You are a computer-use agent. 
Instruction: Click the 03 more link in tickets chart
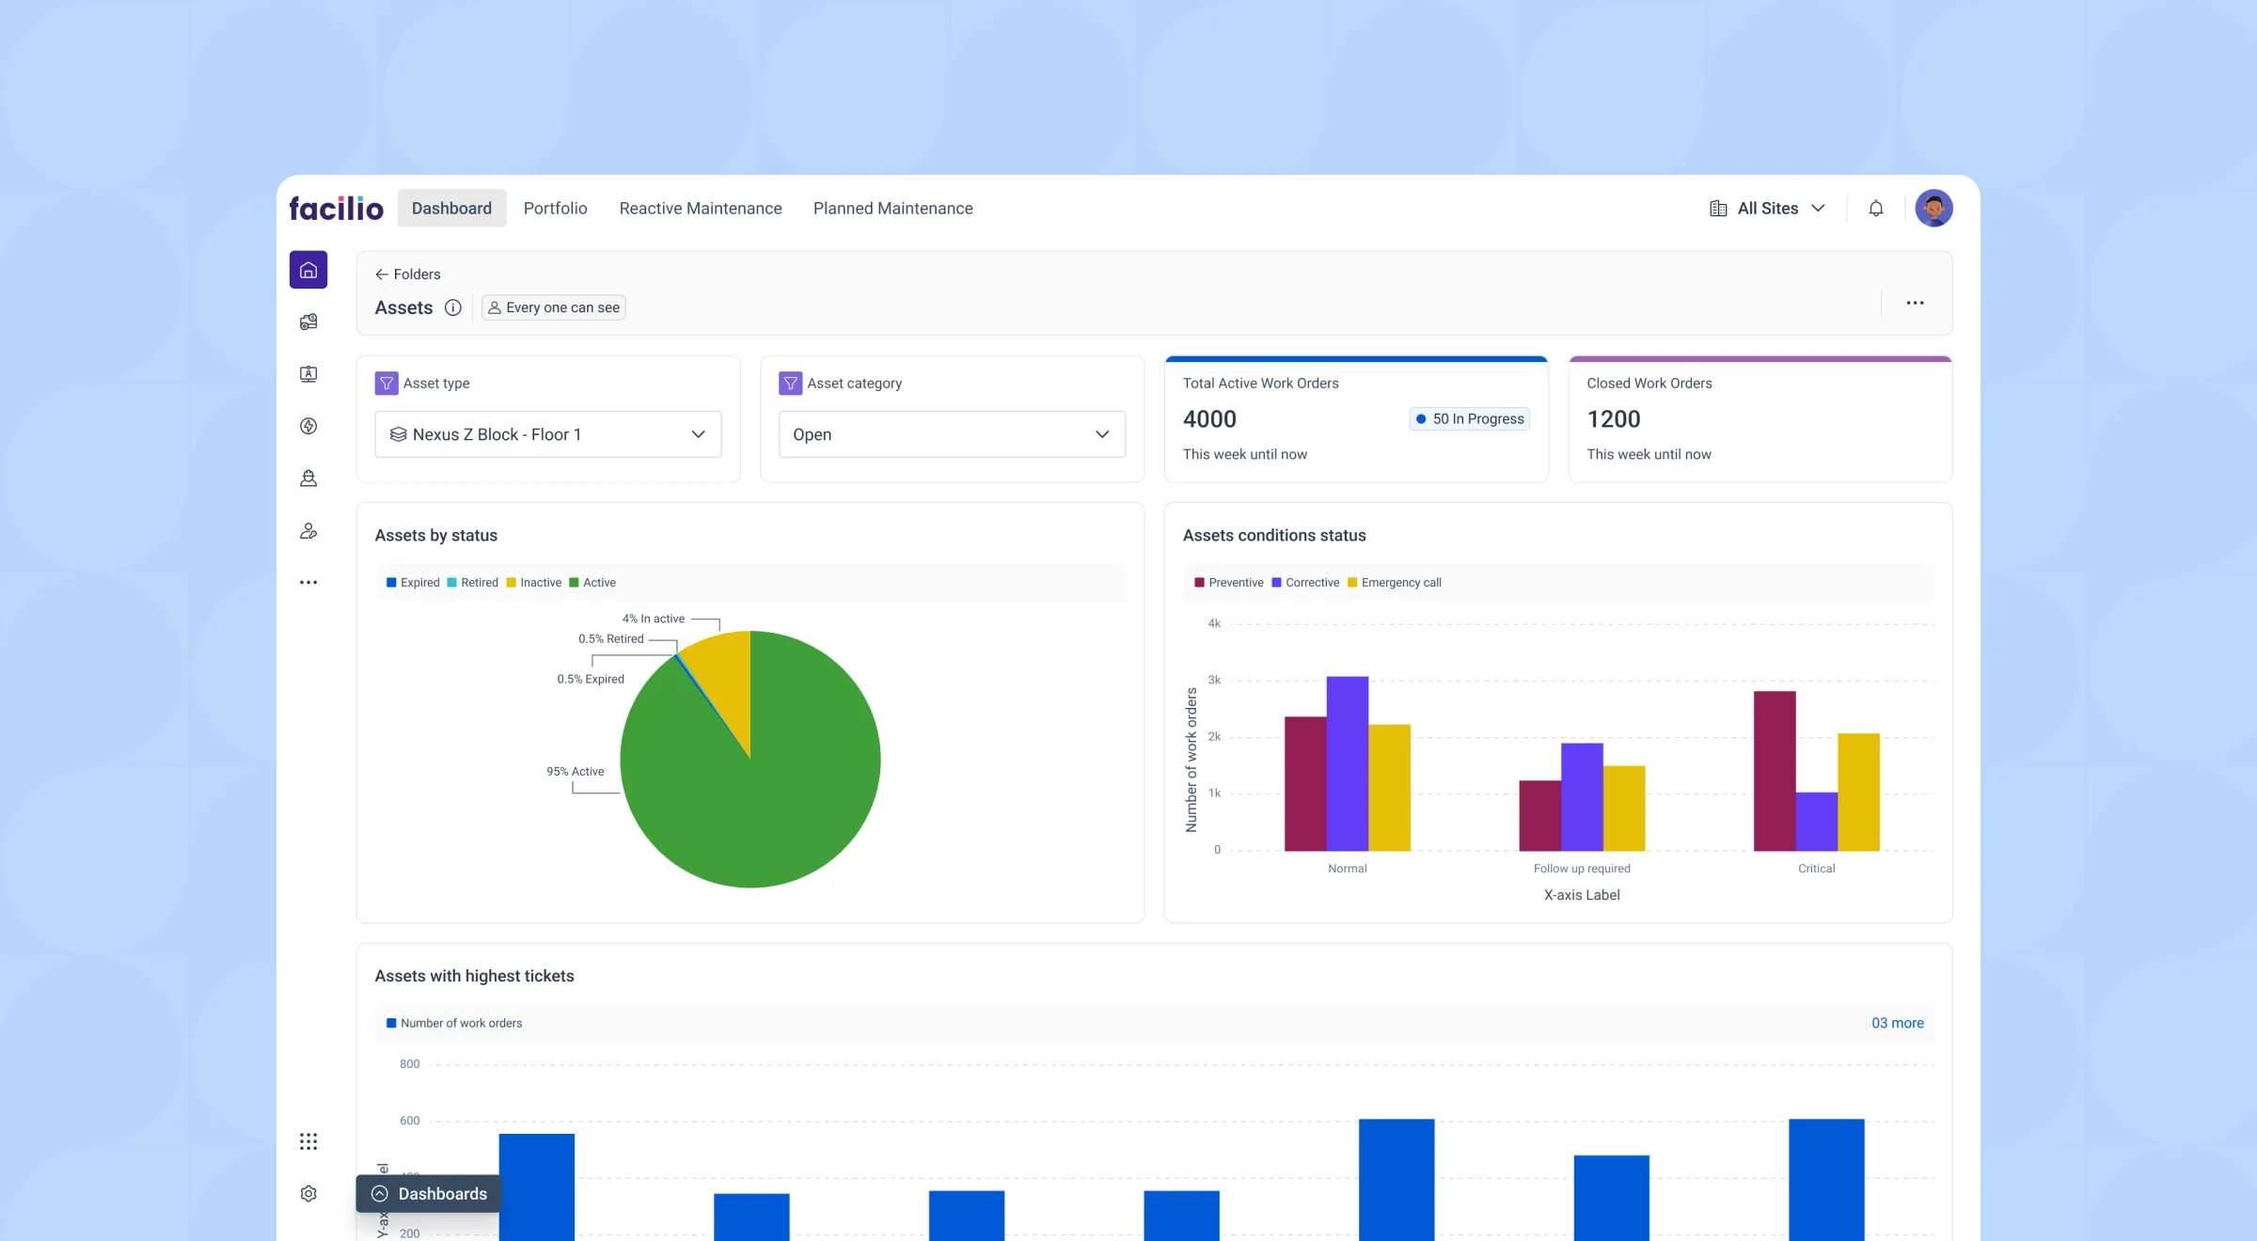tap(1898, 1023)
